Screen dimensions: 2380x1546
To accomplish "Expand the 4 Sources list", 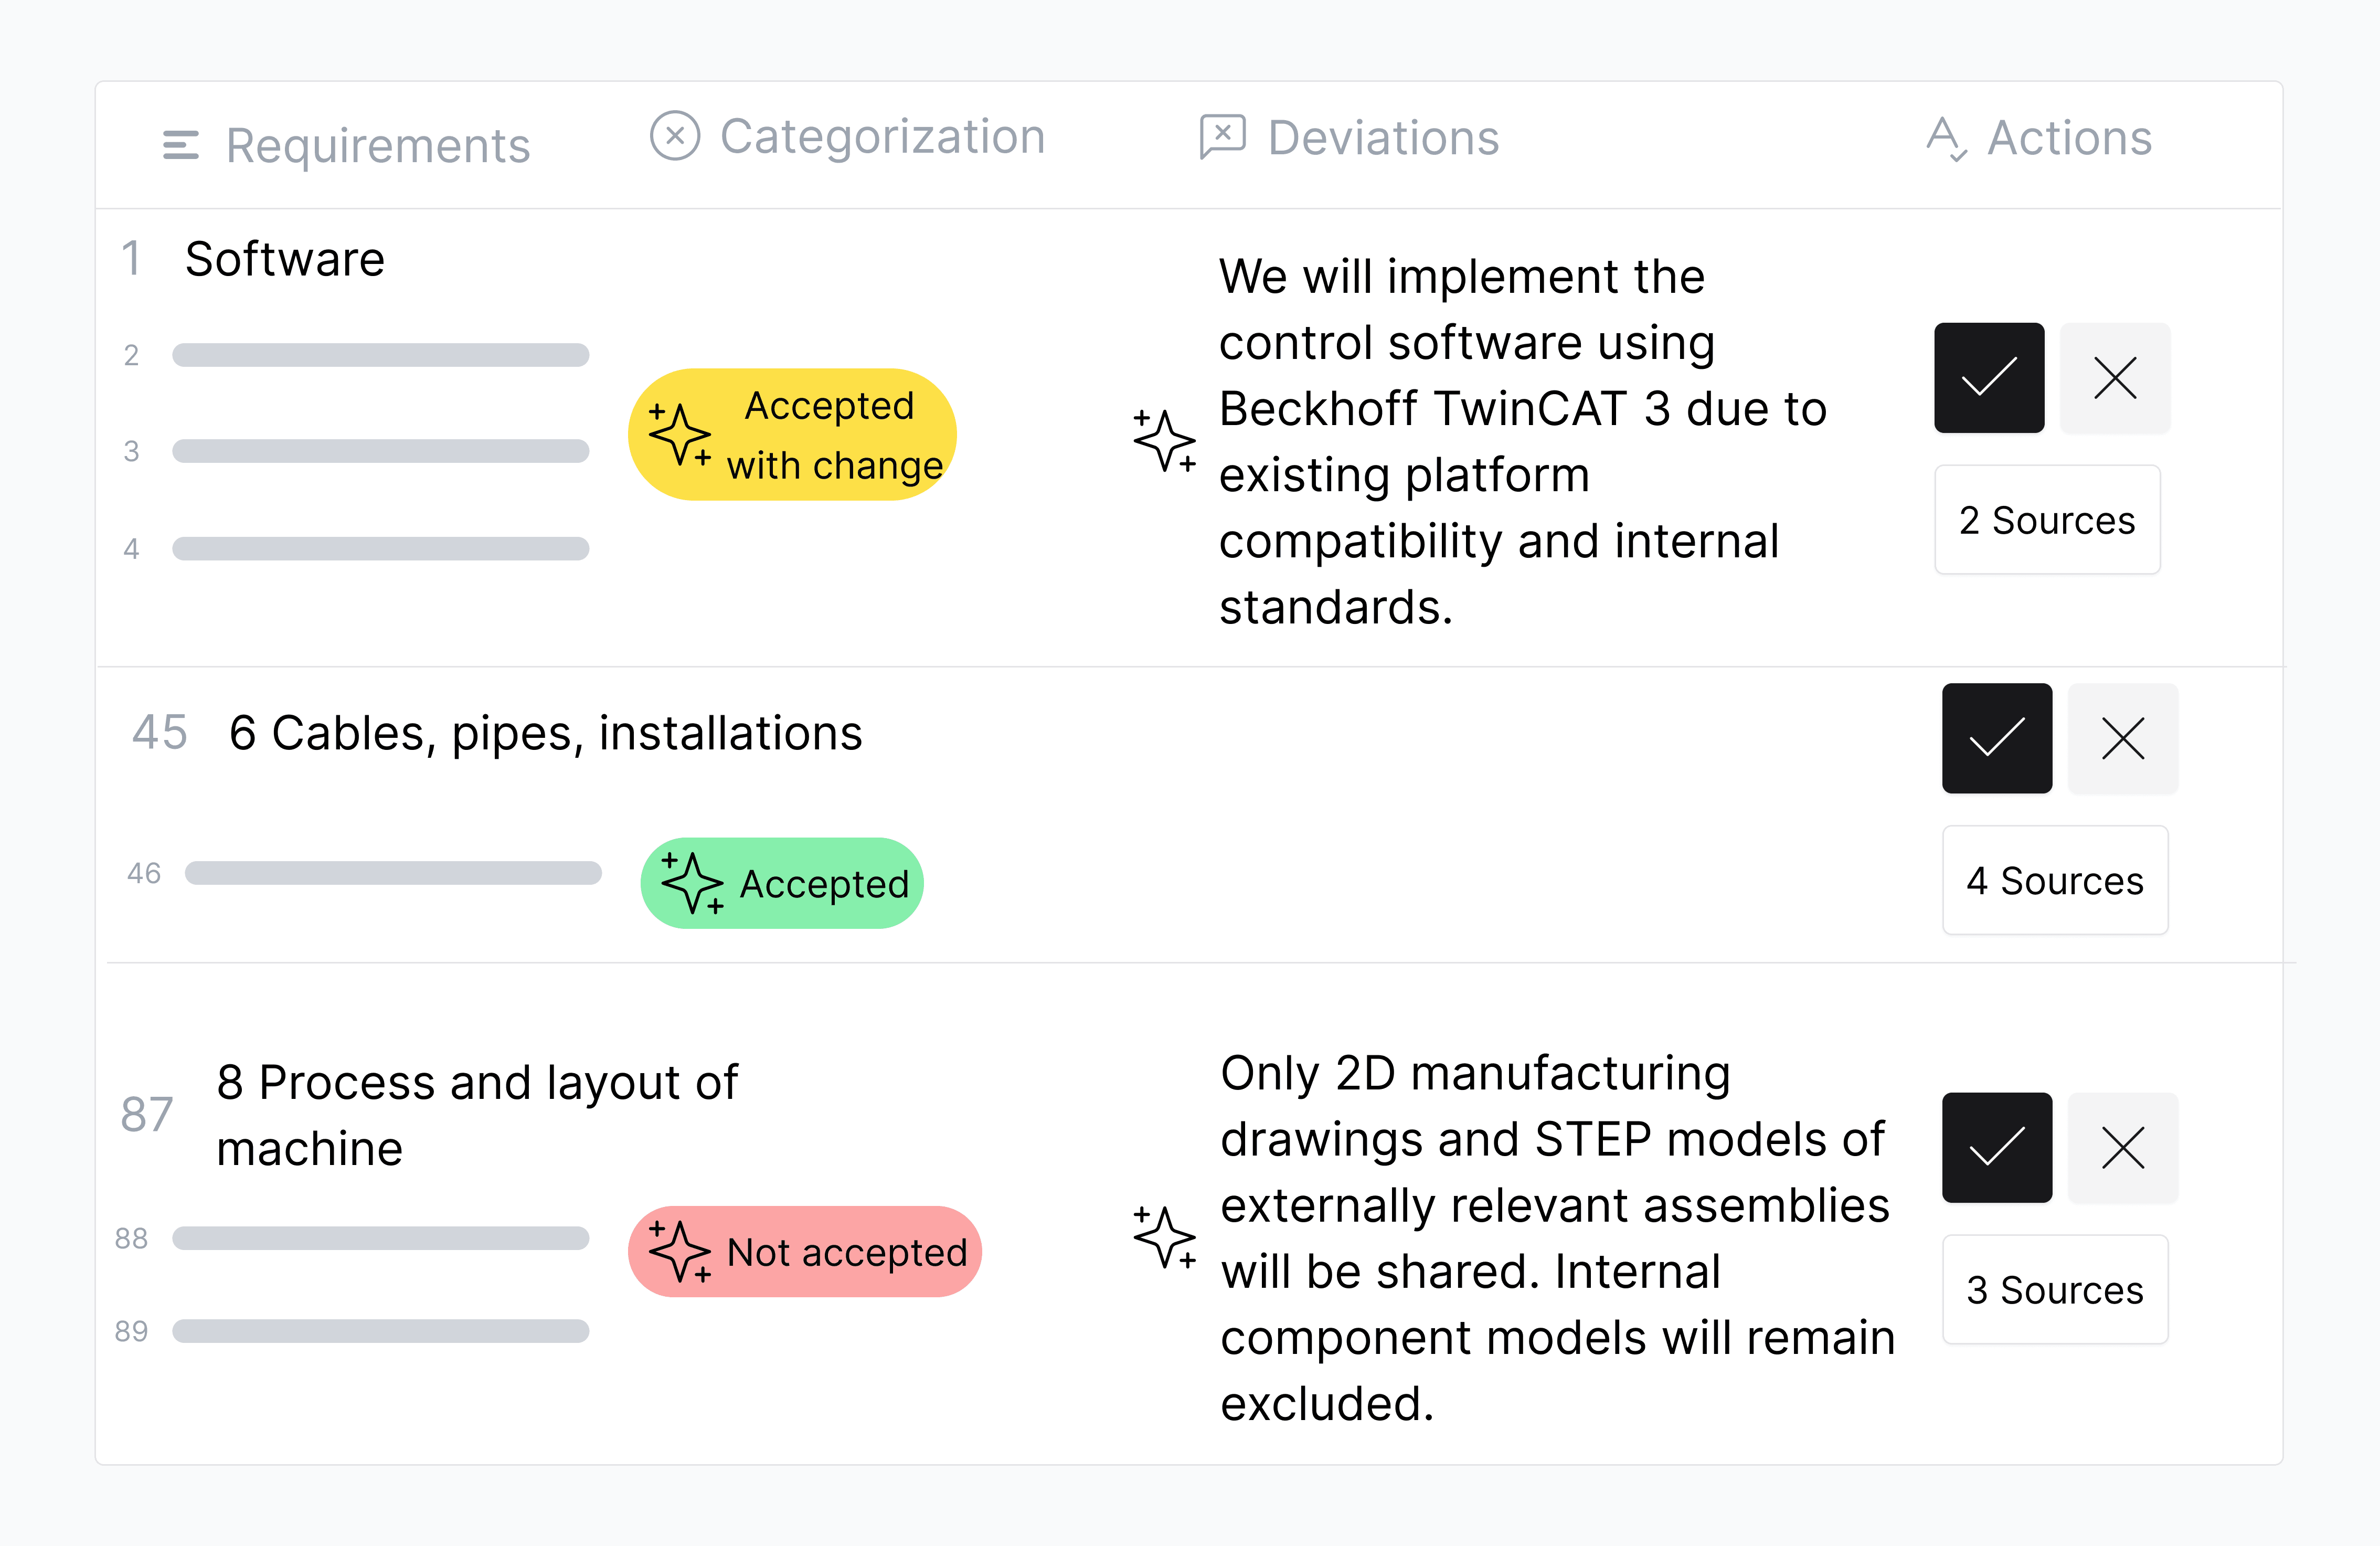I will (x=2055, y=880).
